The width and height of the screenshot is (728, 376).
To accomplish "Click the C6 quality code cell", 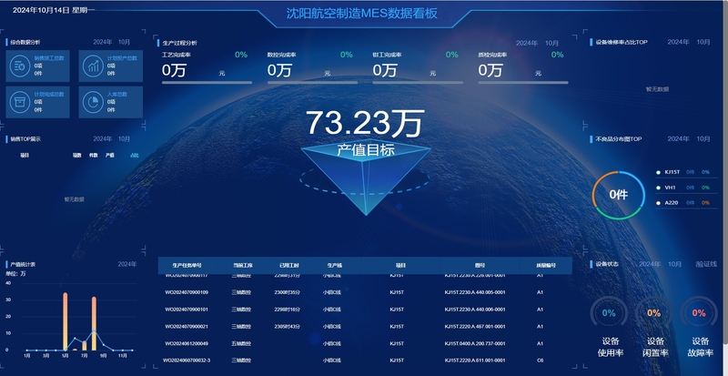I will [x=540, y=361].
